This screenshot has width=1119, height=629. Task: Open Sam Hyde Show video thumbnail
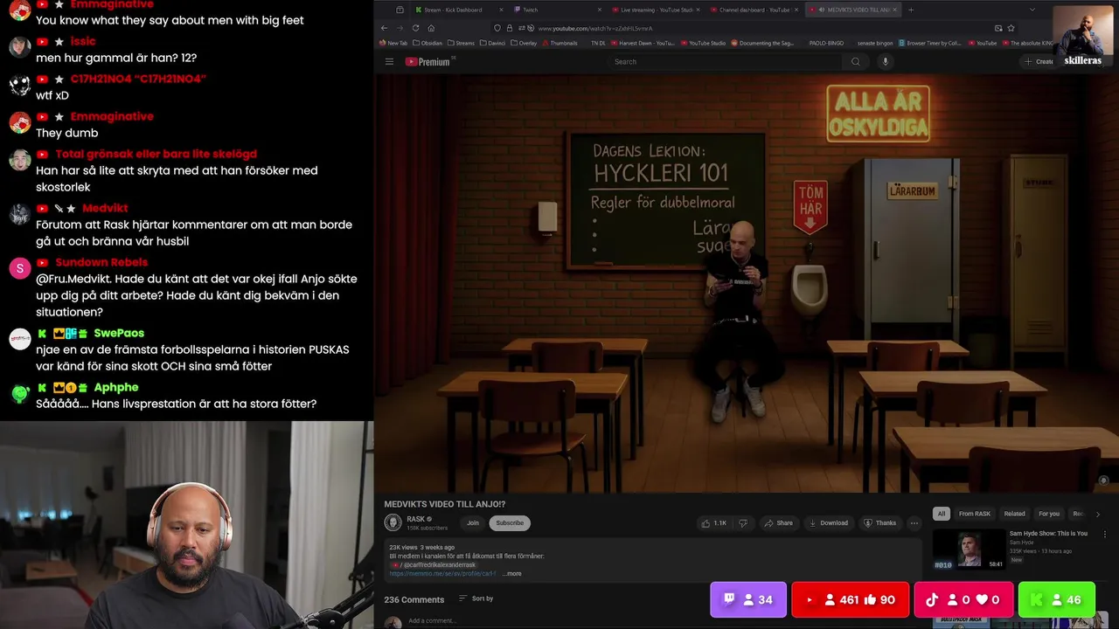click(x=969, y=550)
